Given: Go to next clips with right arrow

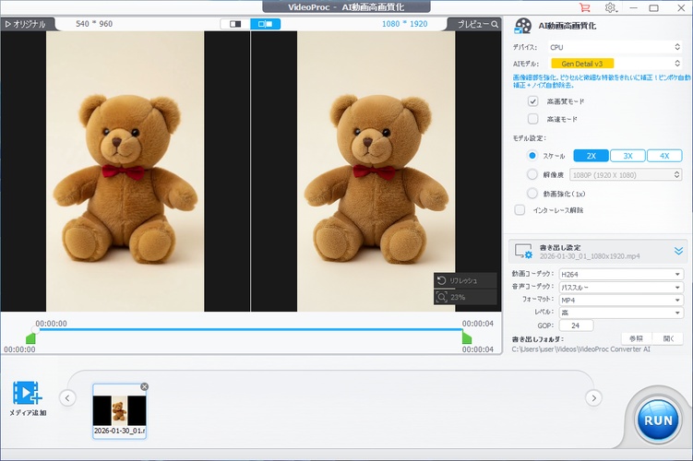Looking at the screenshot, I should click(593, 398).
